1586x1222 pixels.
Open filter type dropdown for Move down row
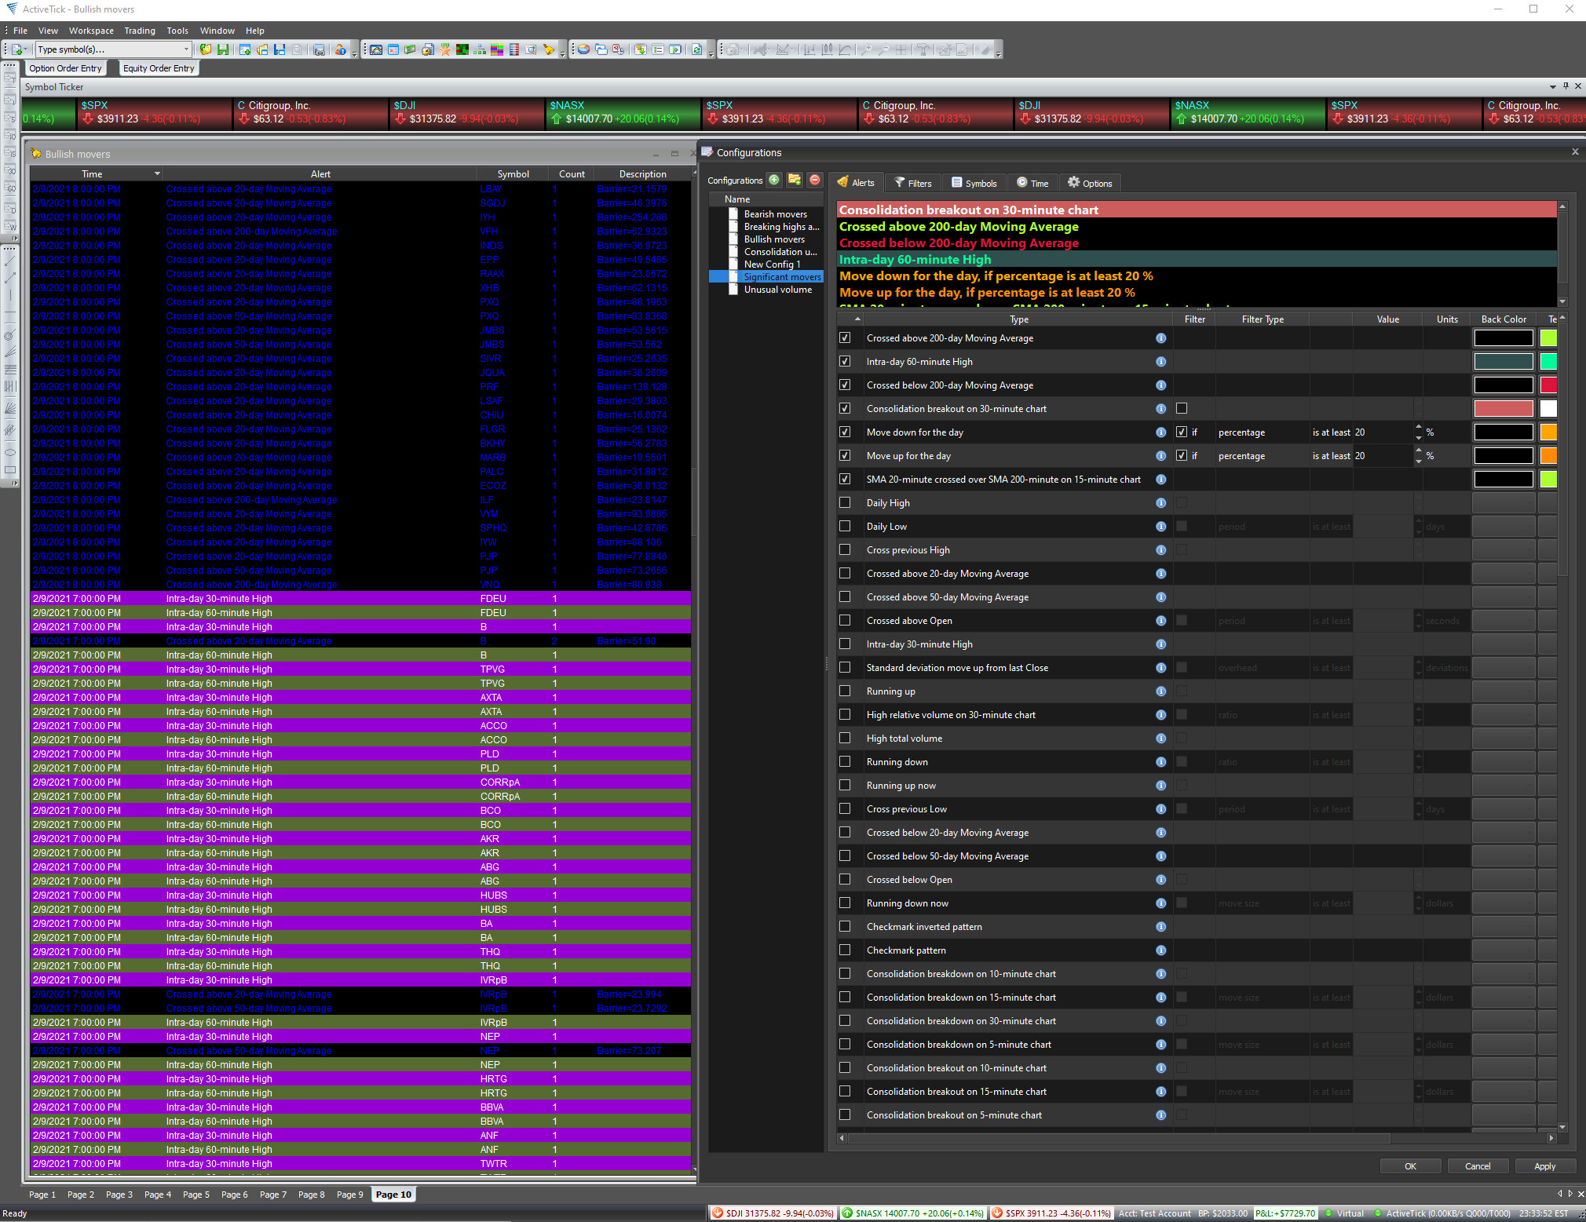click(1261, 432)
